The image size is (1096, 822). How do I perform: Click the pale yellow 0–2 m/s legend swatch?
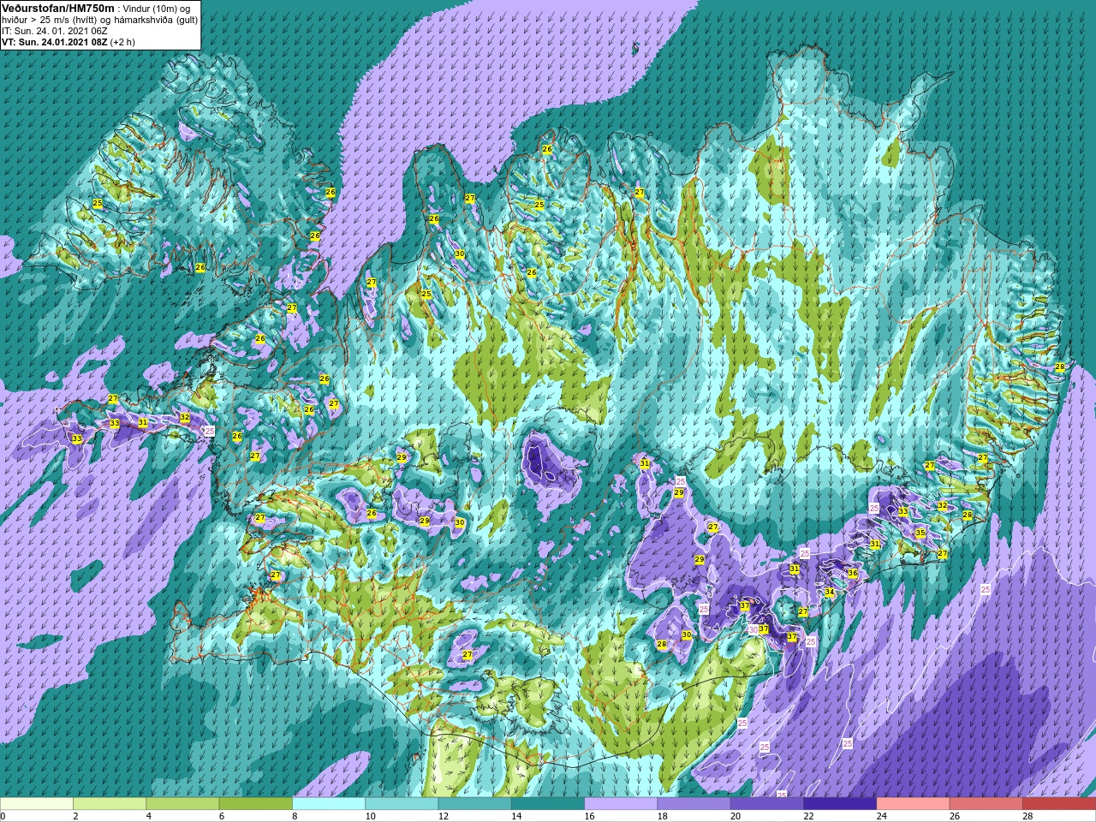click(37, 804)
